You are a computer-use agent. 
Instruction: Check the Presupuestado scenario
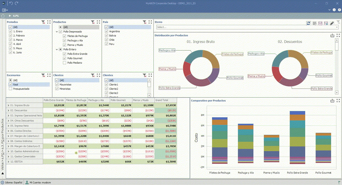click(x=11, y=89)
